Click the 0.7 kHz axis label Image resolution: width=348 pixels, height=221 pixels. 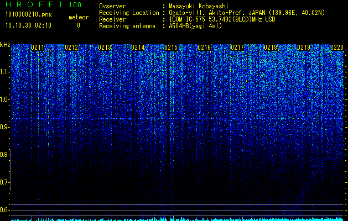[x=4, y=182]
